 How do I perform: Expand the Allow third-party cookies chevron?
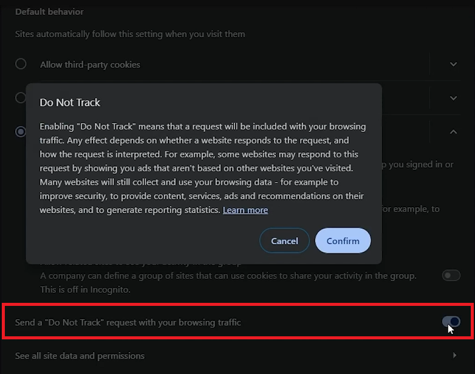pyautogui.click(x=453, y=64)
